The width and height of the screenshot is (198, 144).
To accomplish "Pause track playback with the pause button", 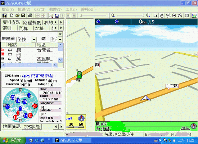I will pyautogui.click(x=74, y=16).
